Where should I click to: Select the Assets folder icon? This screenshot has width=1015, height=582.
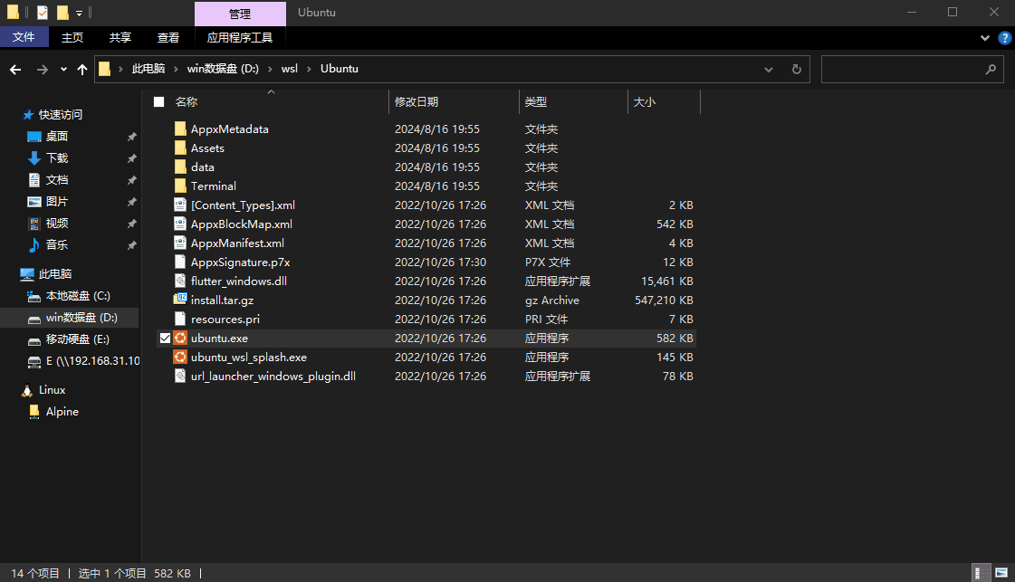click(x=180, y=148)
